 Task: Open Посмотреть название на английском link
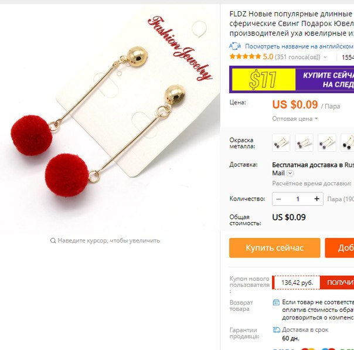[x=299, y=46]
